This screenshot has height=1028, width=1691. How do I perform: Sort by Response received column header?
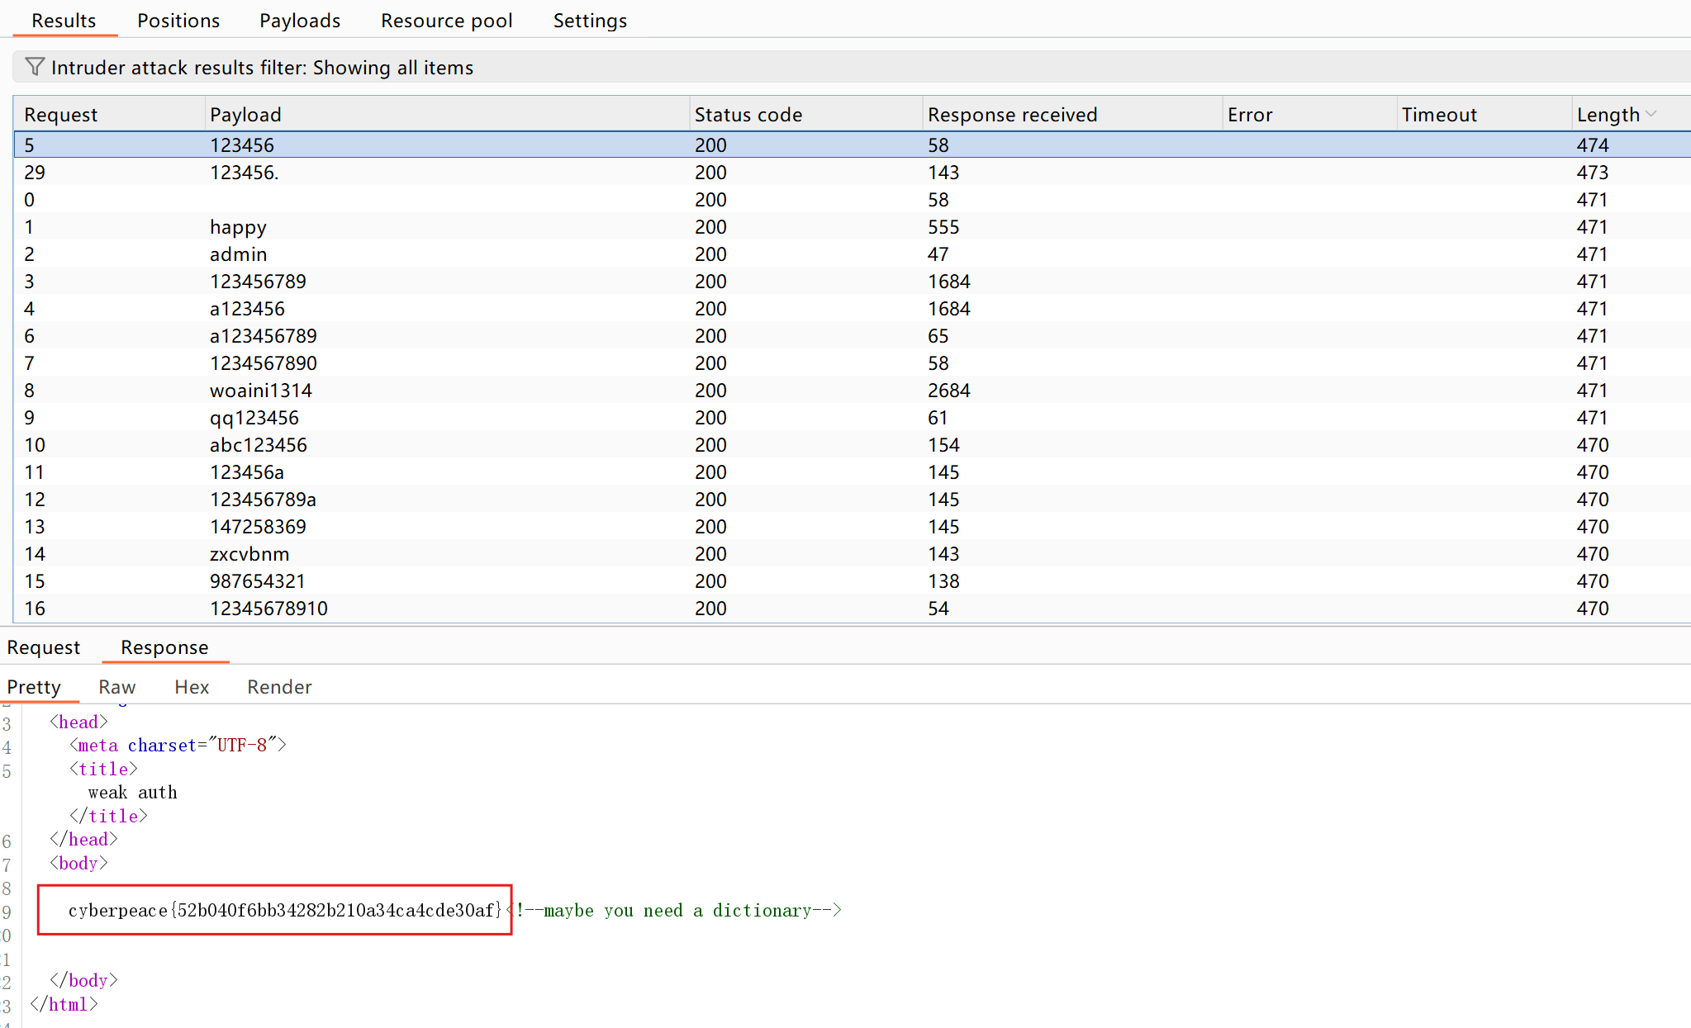click(1012, 115)
